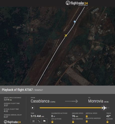Click the yellow aircraft icon on the runway
Image resolution: width=115 pixels, height=124 pixels.
coord(66,36)
